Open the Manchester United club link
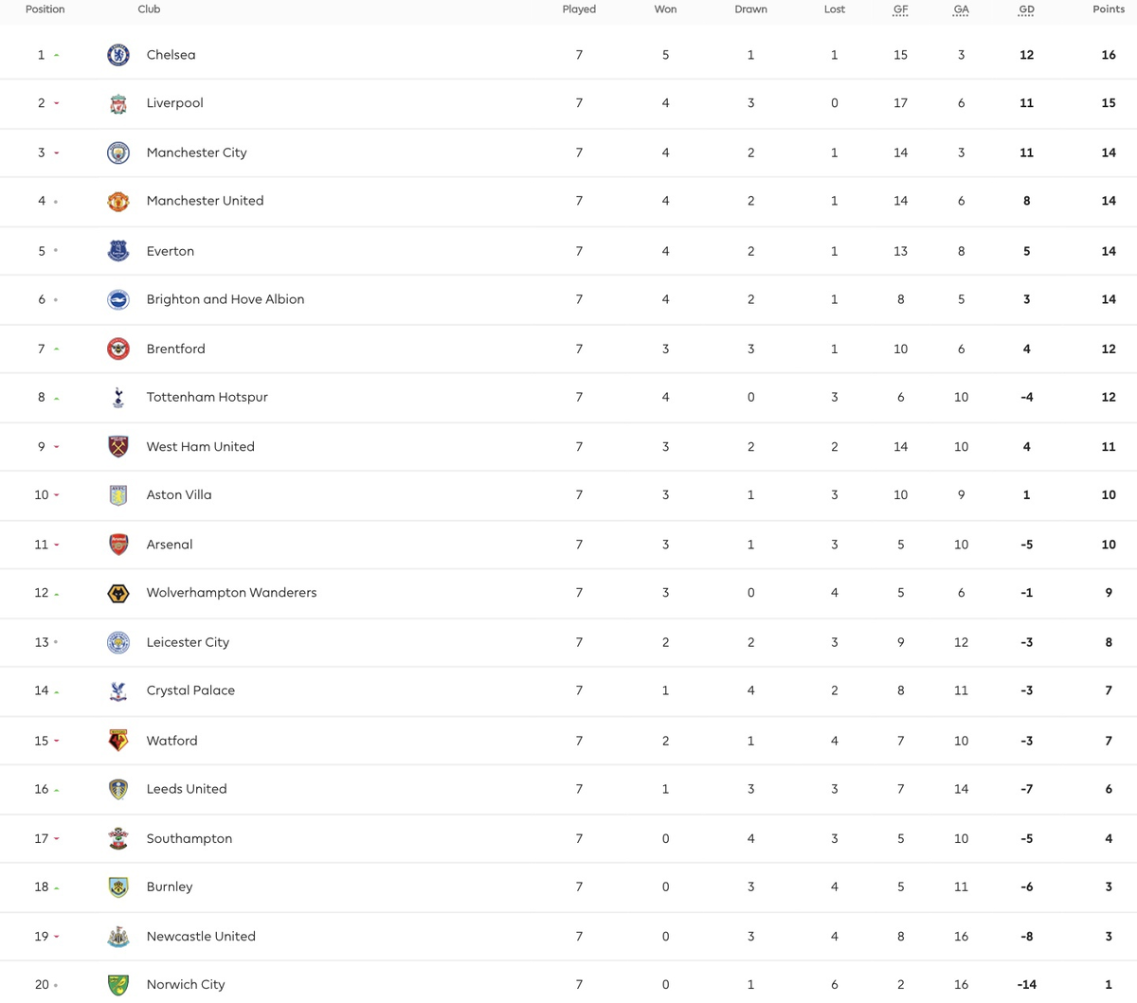The width and height of the screenshot is (1137, 1003). point(205,201)
